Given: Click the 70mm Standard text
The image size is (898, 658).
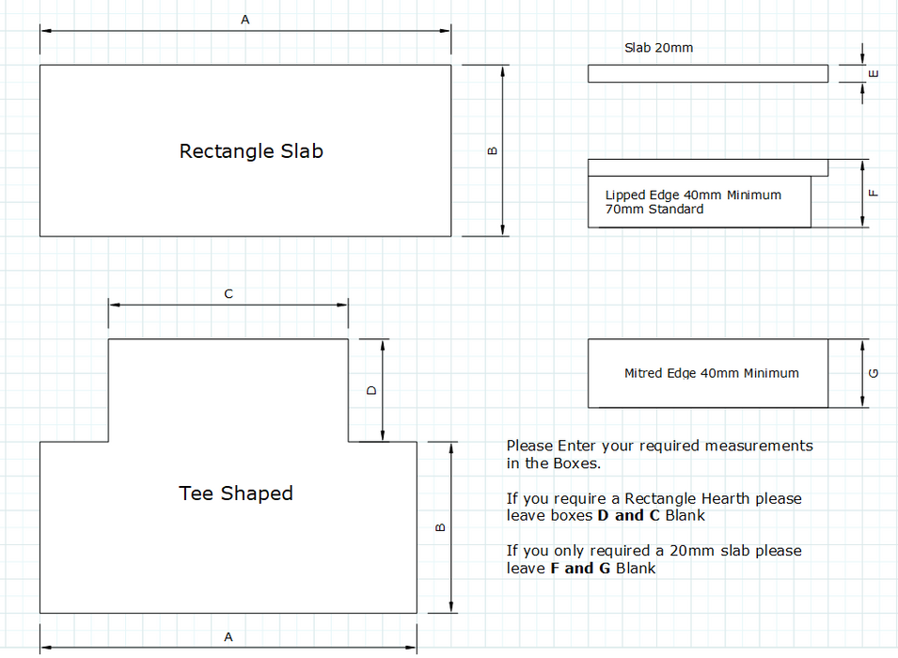Looking at the screenshot, I should 654,209.
